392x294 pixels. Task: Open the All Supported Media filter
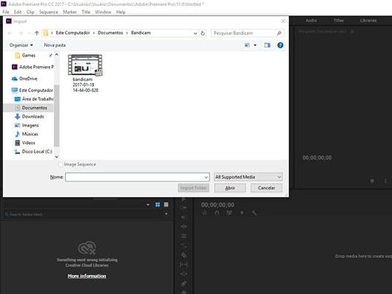249,177
